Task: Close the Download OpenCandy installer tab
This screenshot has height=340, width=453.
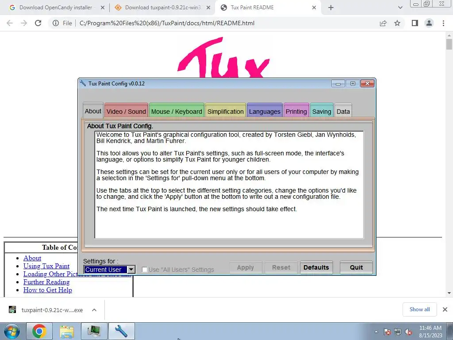Action: coord(102,8)
